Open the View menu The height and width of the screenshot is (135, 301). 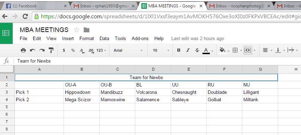(52, 39)
